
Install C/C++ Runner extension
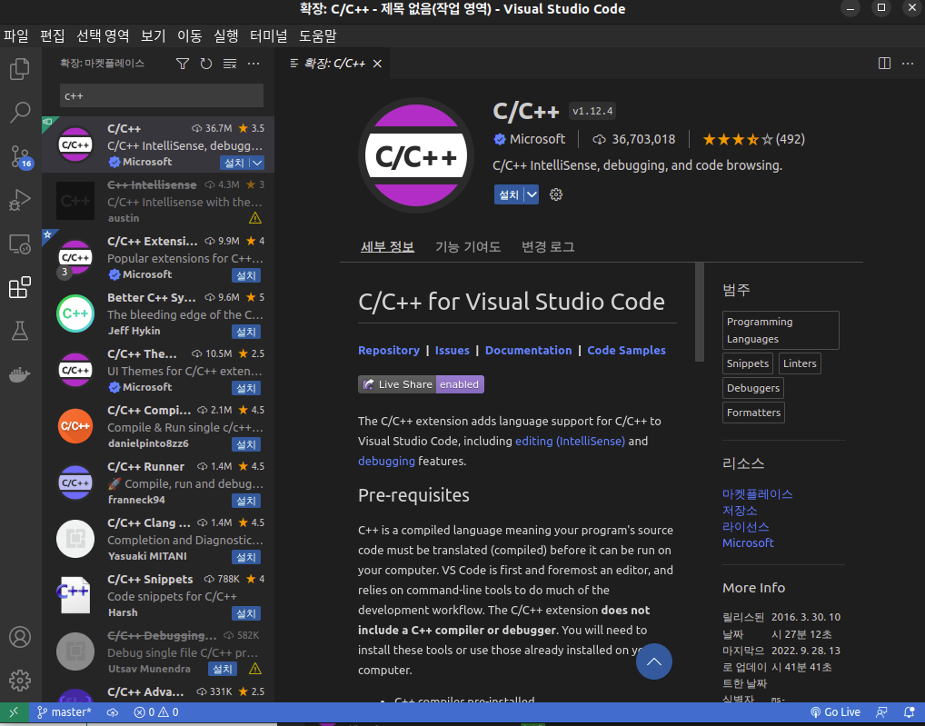tap(246, 501)
